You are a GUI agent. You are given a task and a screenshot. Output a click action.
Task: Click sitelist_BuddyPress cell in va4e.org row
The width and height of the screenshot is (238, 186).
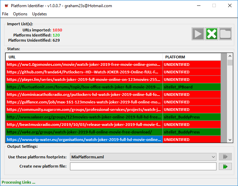[192, 132]
